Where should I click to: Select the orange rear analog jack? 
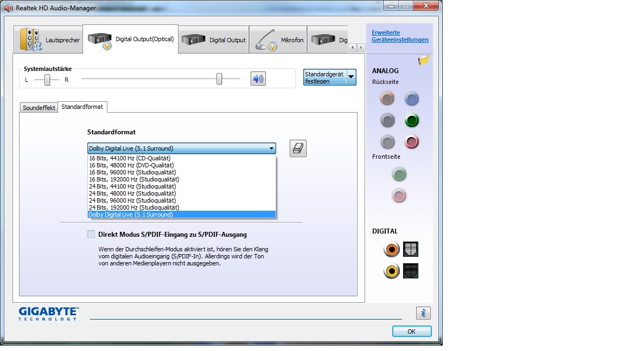click(x=387, y=98)
